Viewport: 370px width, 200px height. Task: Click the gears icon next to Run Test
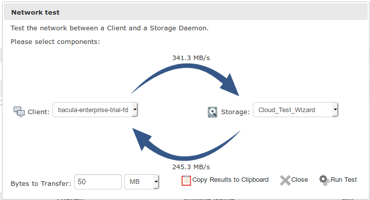pyautogui.click(x=324, y=180)
